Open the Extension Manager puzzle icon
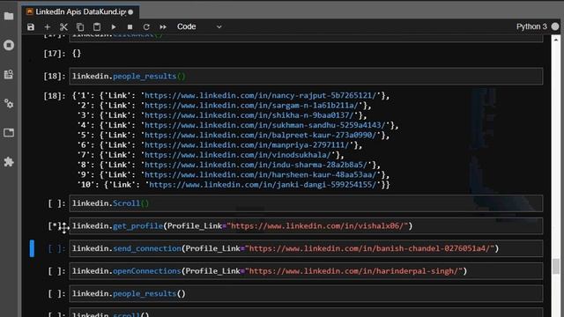 point(9,162)
